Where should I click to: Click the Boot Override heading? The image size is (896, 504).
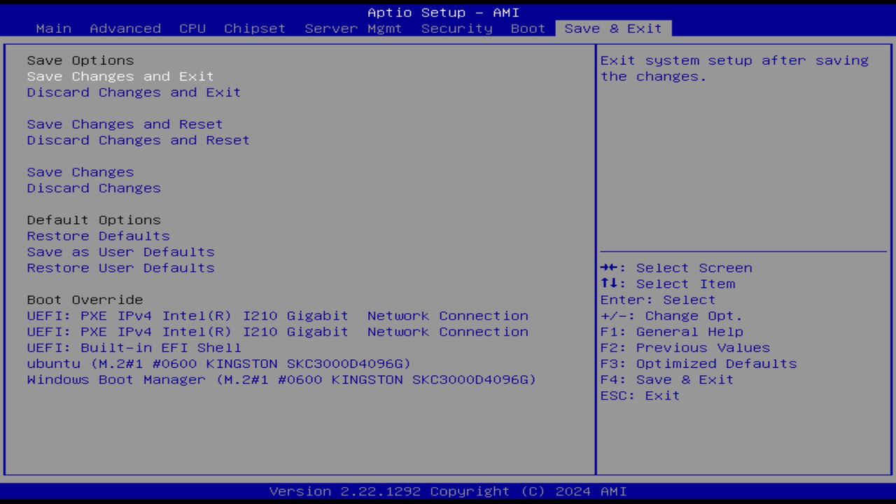85,300
